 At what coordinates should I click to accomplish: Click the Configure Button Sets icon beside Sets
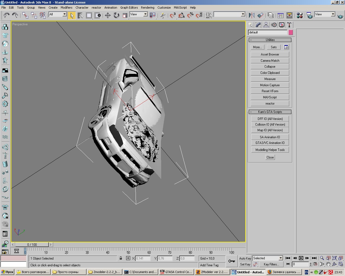286,47
